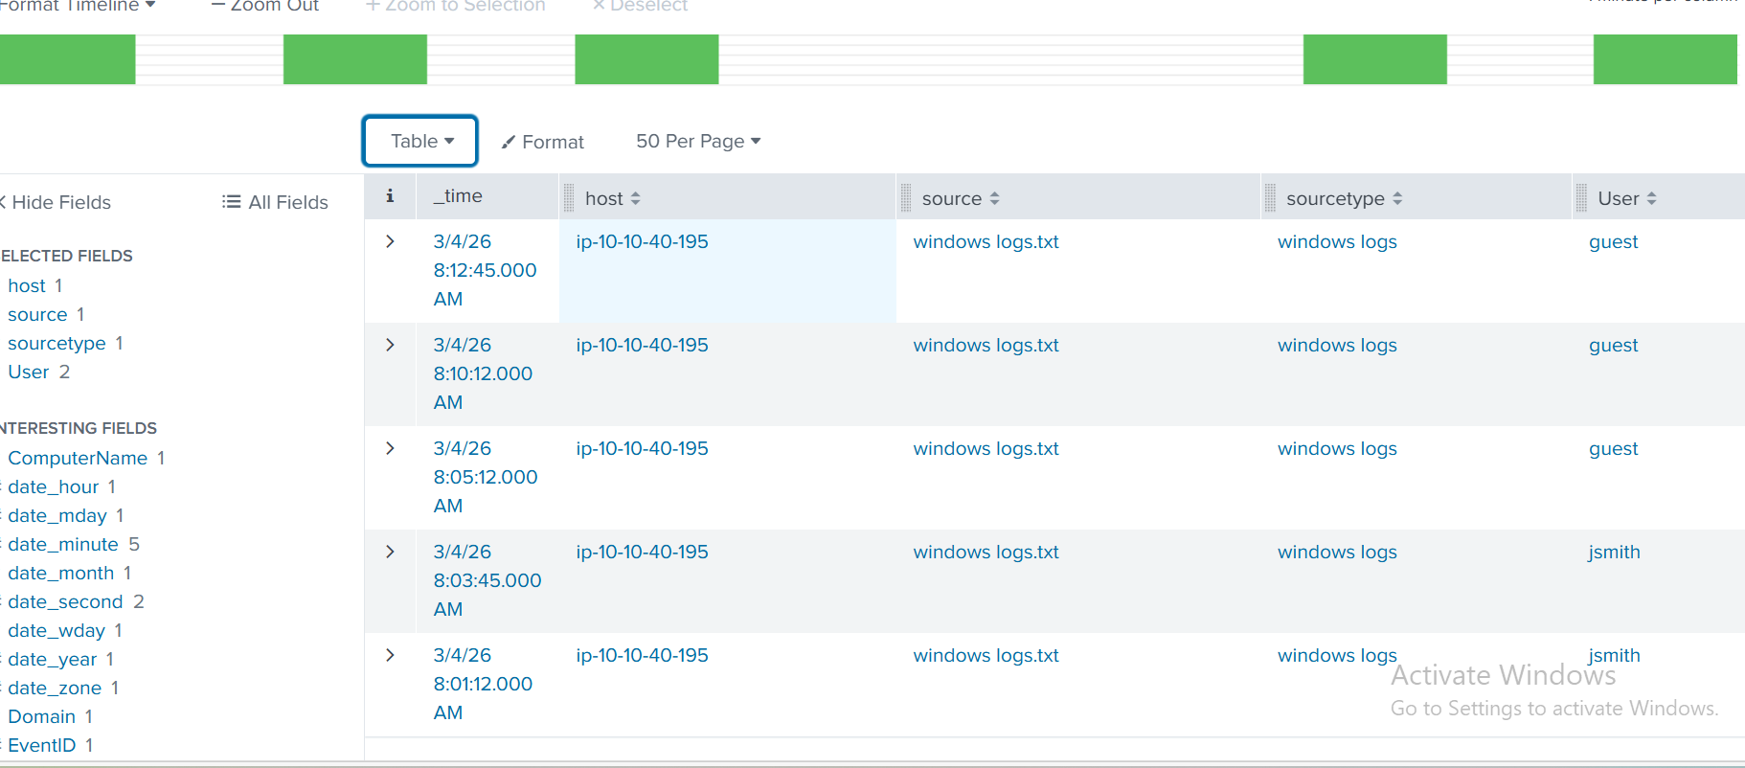Open the Table view dropdown

[x=420, y=141]
